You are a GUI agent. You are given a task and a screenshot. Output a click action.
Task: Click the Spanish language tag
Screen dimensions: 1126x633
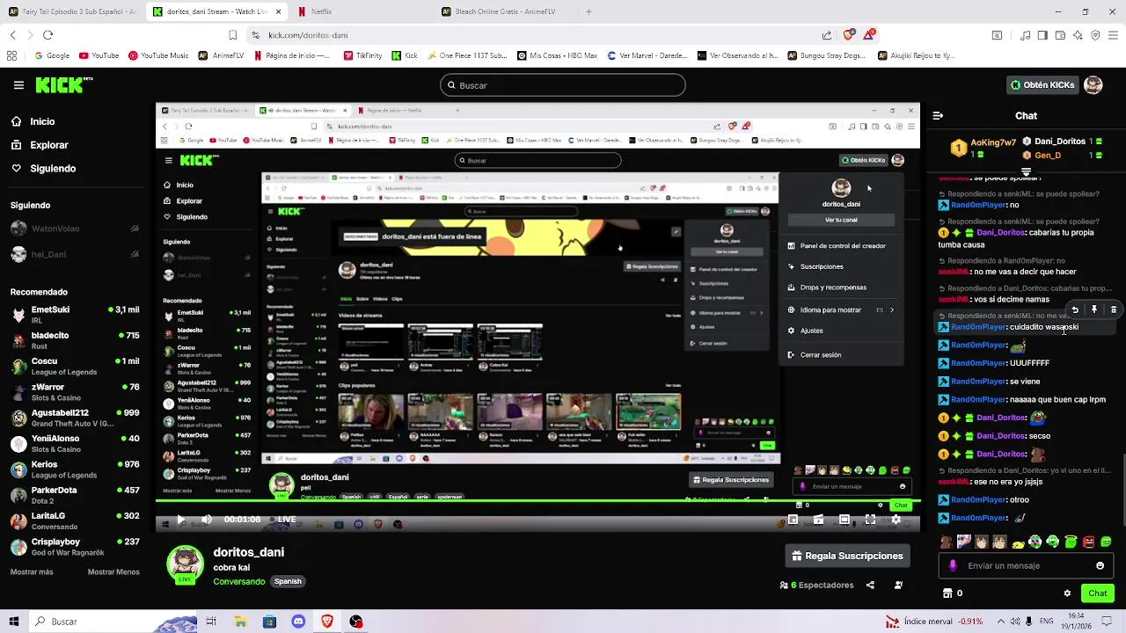(288, 581)
